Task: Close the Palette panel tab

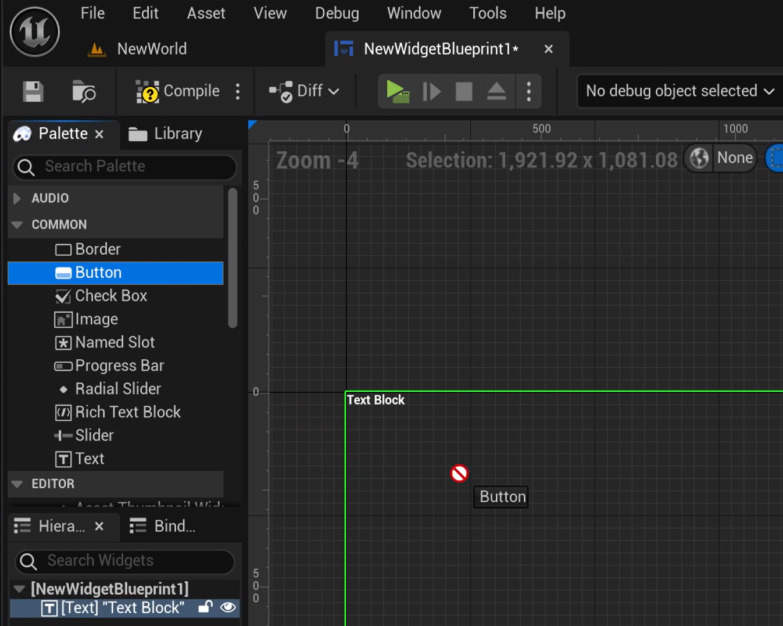Action: click(x=99, y=134)
